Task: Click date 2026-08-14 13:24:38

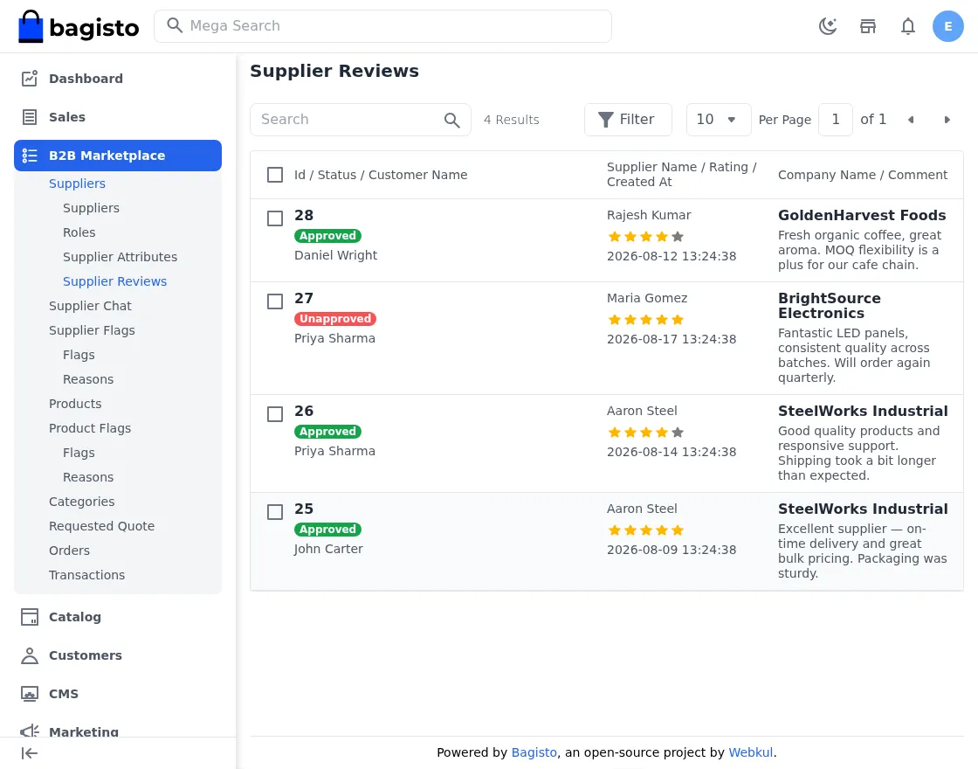Action: [x=672, y=452]
